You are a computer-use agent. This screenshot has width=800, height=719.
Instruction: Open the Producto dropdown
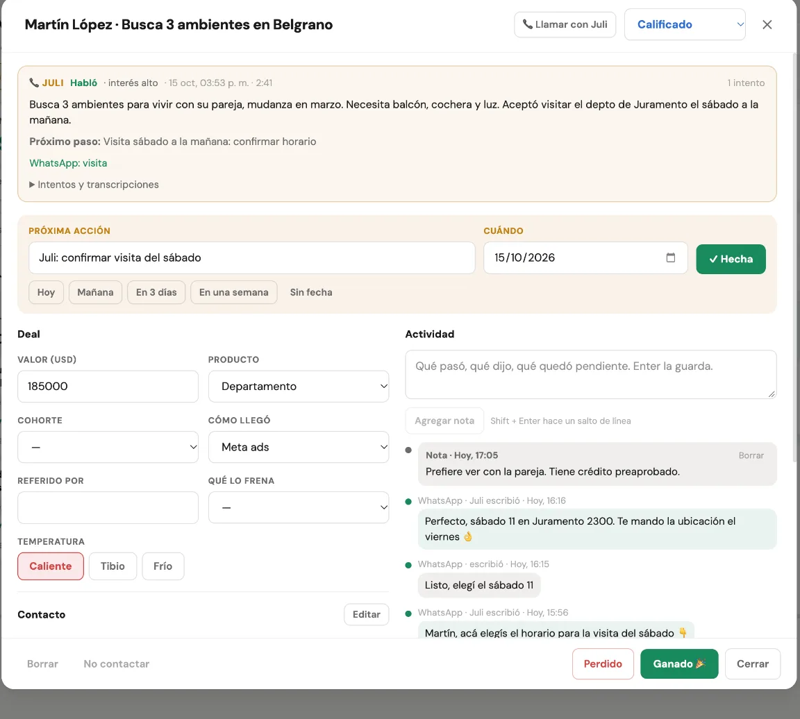coord(299,386)
